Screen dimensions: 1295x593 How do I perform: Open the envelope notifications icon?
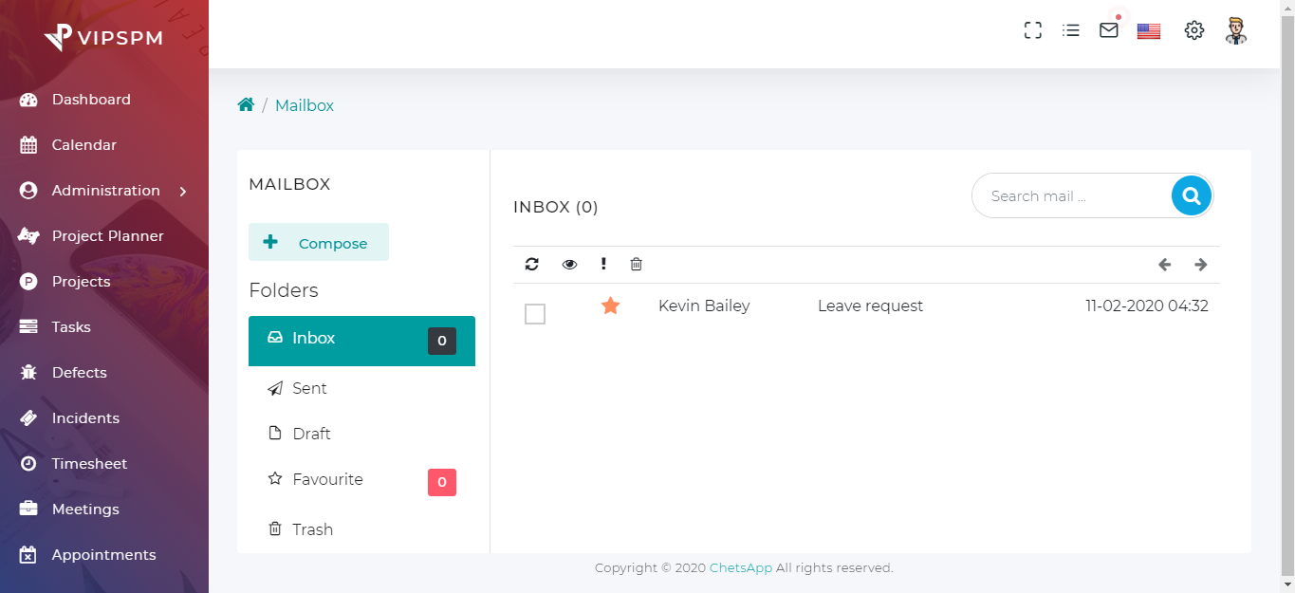[1108, 30]
